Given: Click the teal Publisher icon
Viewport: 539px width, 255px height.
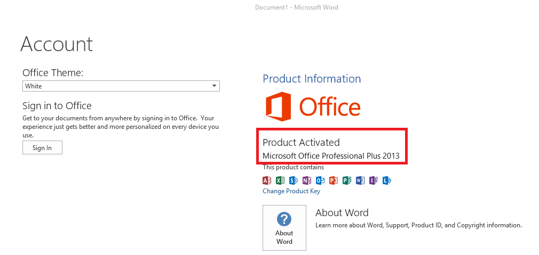Looking at the screenshot, I should click(x=347, y=180).
